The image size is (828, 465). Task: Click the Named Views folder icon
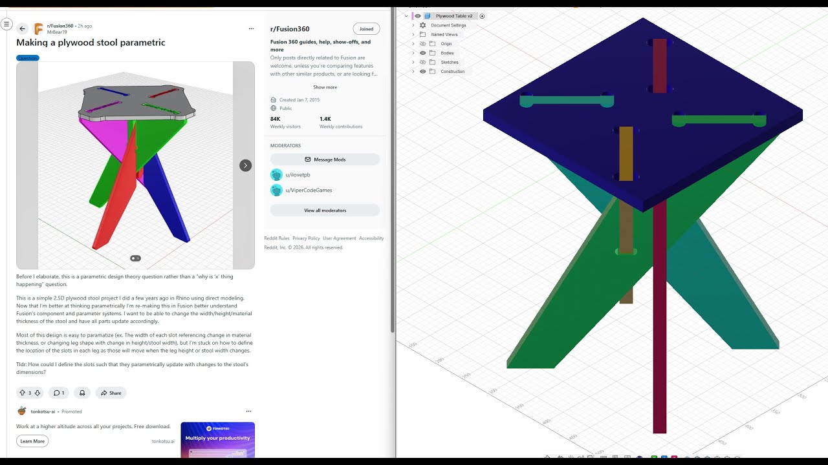[423, 34]
